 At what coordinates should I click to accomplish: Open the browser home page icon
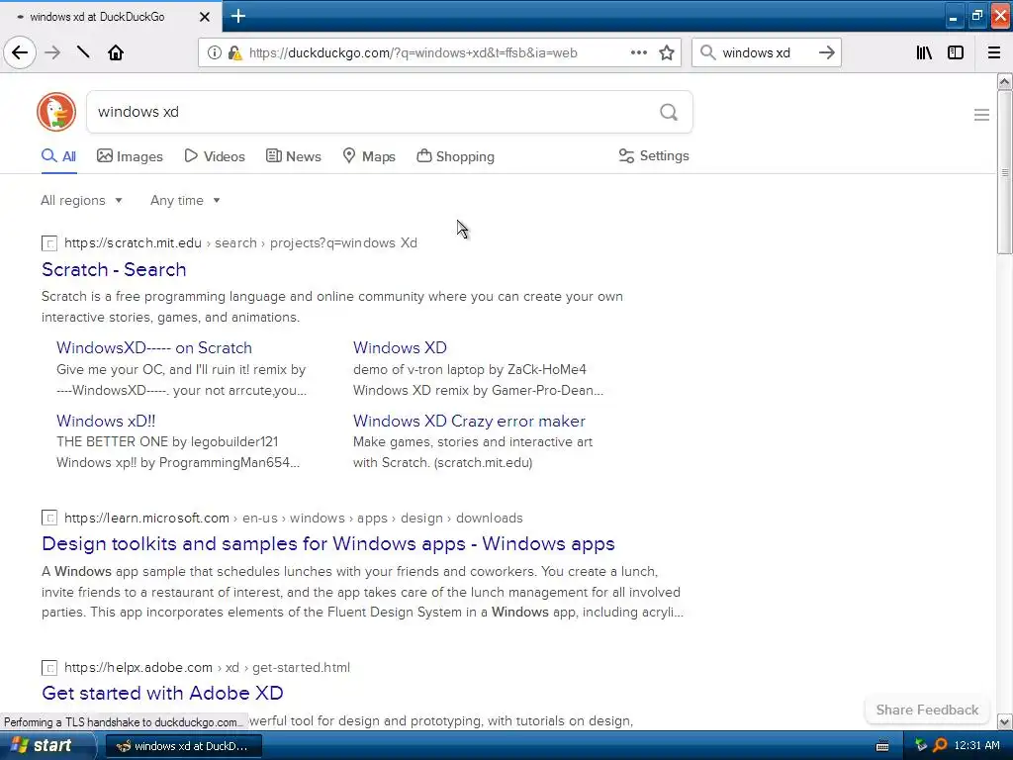116,52
